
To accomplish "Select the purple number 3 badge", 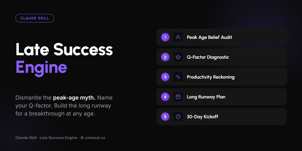I will click(165, 77).
